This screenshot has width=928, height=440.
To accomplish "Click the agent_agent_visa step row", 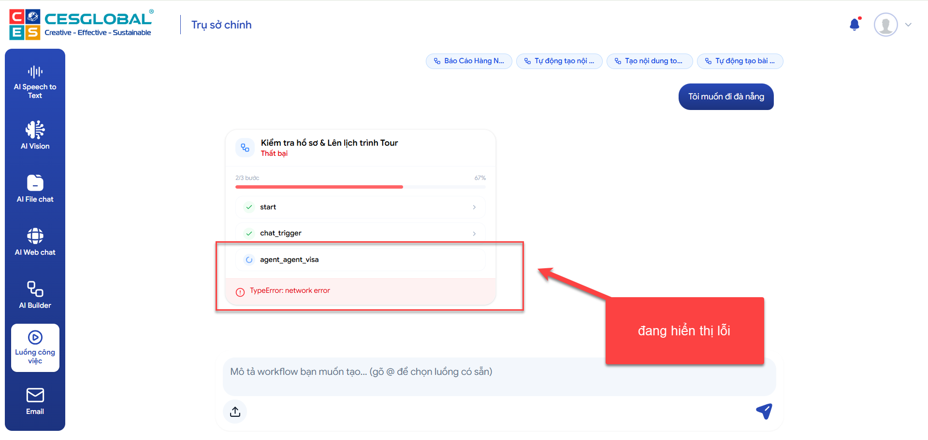I will [360, 260].
